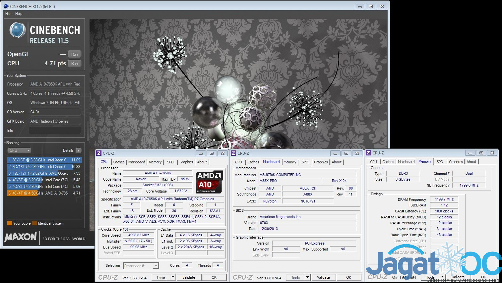Click the Cinebench app icon in the title bar
The height and width of the screenshot is (283, 502).
[6, 6]
